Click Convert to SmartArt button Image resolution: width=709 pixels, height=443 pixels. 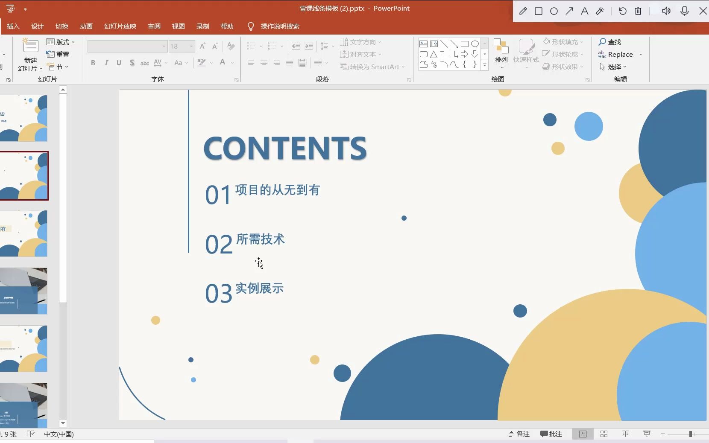coord(372,67)
